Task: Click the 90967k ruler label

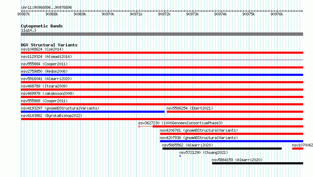Action: point(24,14)
